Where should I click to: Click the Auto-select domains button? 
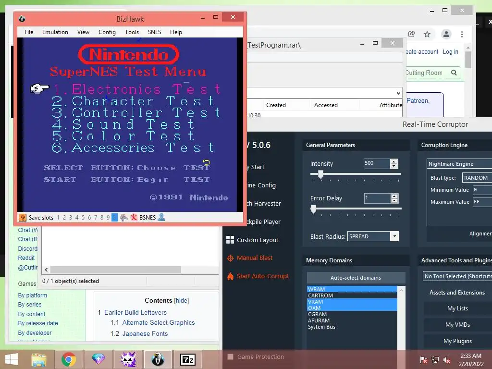(356, 278)
